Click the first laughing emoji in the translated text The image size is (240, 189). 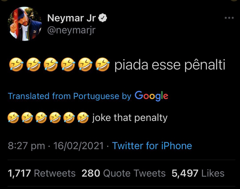(x=14, y=118)
